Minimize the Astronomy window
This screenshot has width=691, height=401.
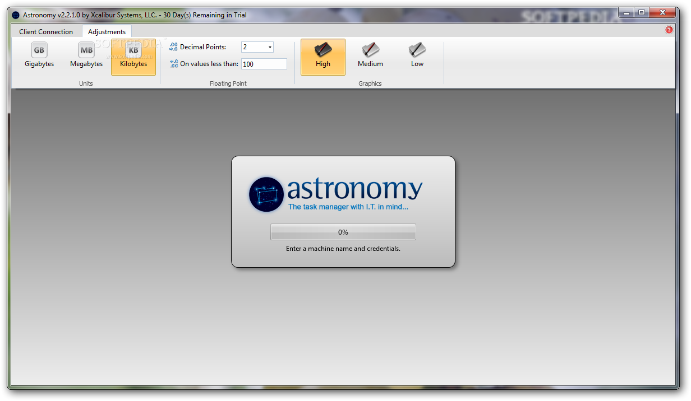[x=626, y=12]
